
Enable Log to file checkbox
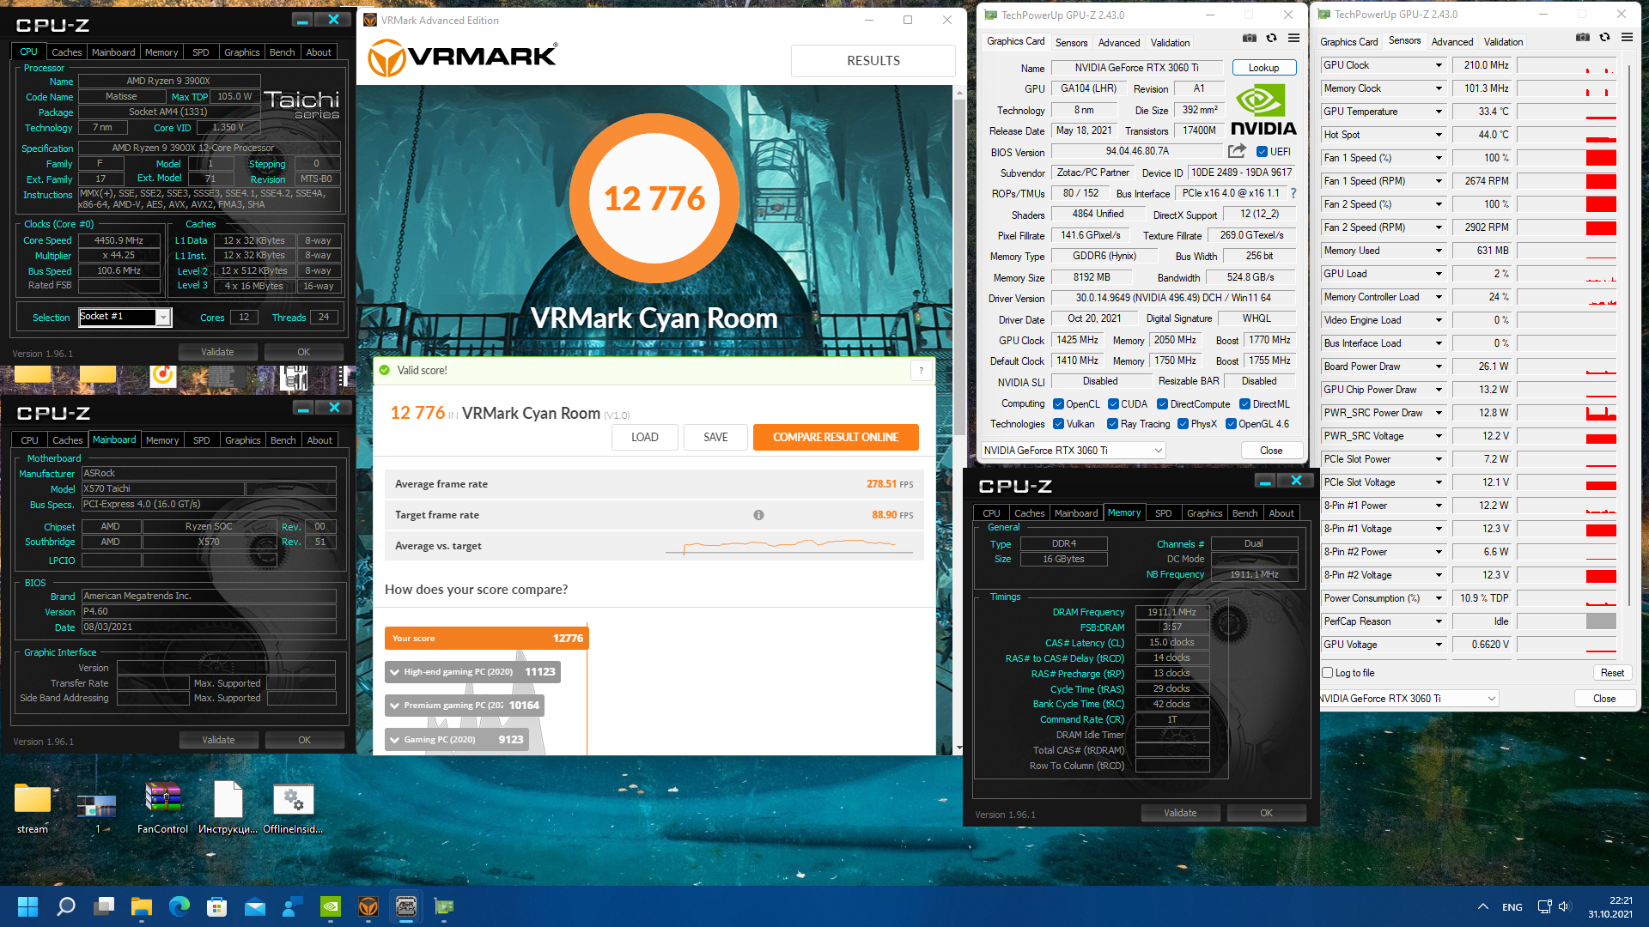coord(1328,673)
